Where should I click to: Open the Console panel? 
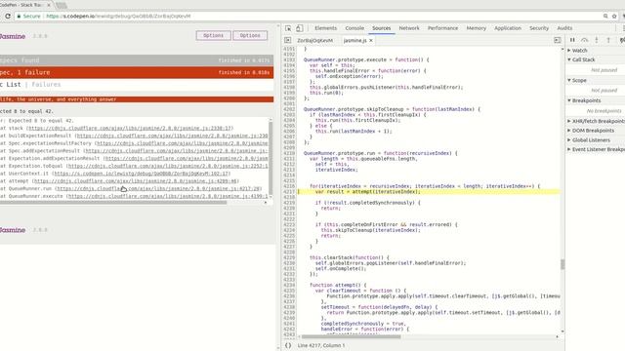click(x=354, y=28)
